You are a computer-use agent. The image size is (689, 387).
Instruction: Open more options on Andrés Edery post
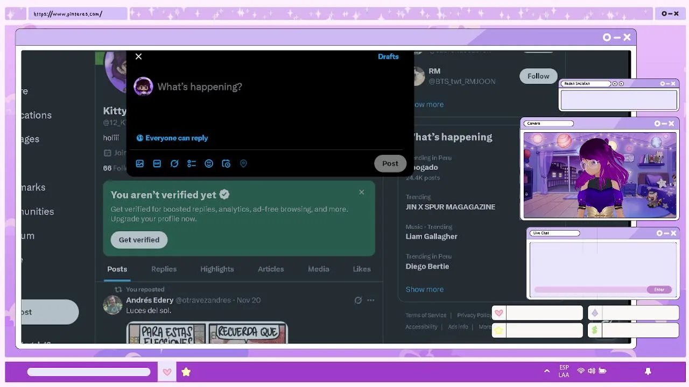[371, 300]
